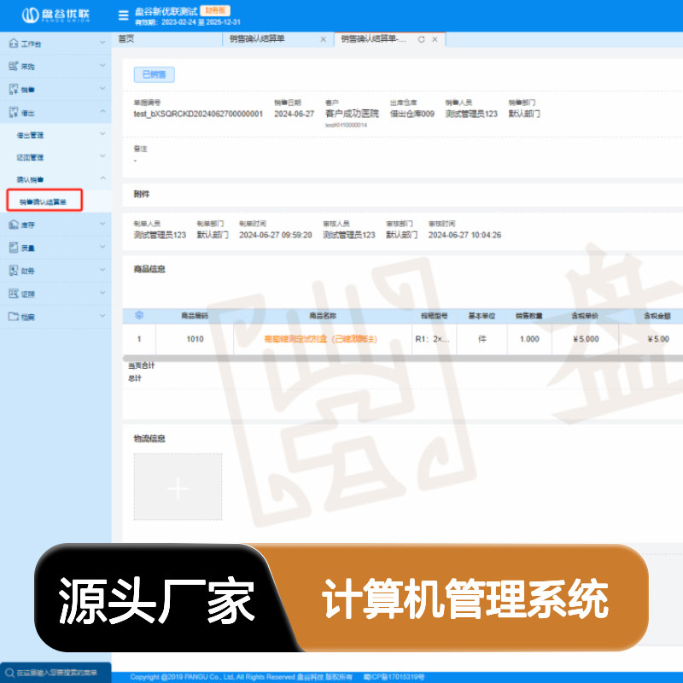Click the 档案 archive folder icon in sidebar
Screen dimensions: 683x683
click(14, 317)
